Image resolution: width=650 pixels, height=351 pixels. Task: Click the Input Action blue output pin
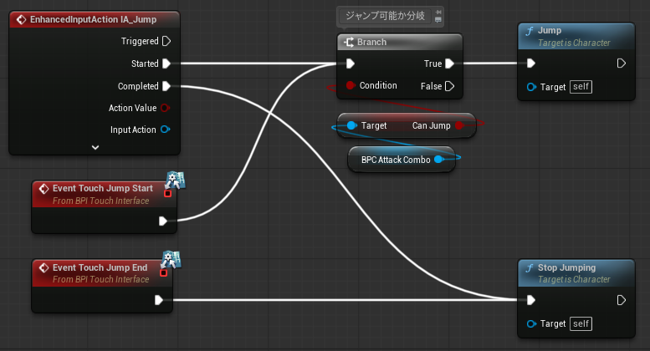tap(165, 130)
